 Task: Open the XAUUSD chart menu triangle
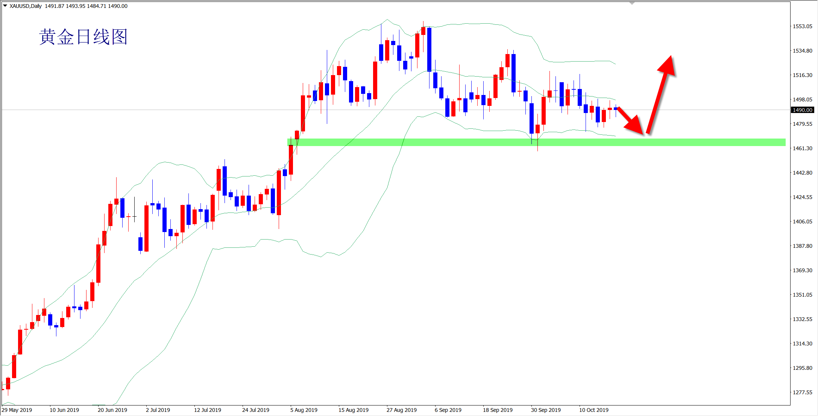[5, 6]
